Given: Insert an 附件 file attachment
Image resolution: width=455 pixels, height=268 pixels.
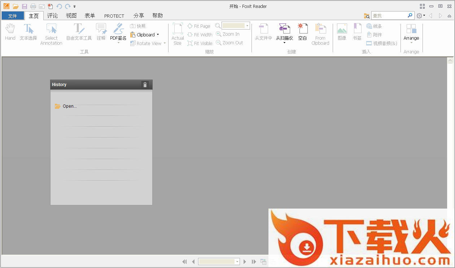Looking at the screenshot, I should click(x=374, y=35).
